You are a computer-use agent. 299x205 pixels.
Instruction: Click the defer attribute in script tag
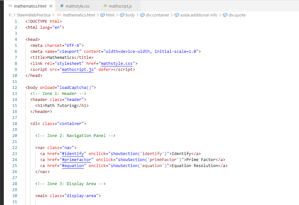105,70
